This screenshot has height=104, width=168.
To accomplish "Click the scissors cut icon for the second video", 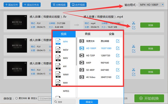I will [x=134, y=46].
